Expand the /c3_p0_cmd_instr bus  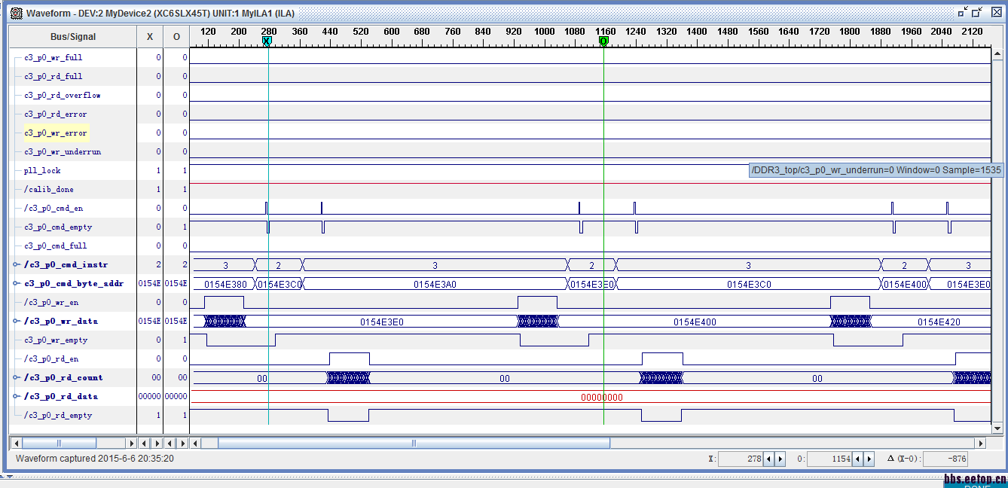(x=17, y=265)
